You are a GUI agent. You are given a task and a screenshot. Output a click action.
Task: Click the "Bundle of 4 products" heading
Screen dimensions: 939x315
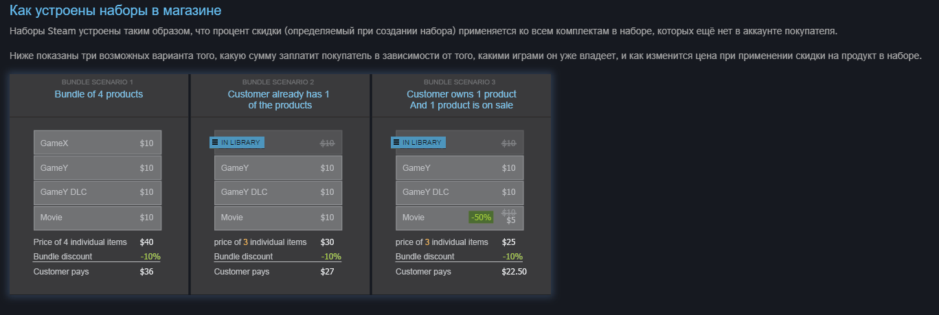(99, 94)
